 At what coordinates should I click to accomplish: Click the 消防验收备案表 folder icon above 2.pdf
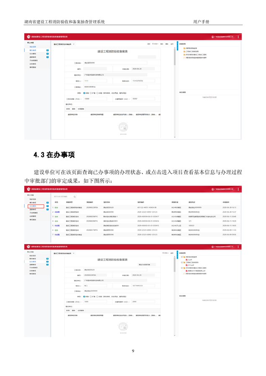[x=184, y=257]
